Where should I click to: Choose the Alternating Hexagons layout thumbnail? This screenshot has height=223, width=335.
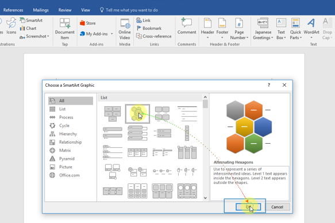point(137,114)
